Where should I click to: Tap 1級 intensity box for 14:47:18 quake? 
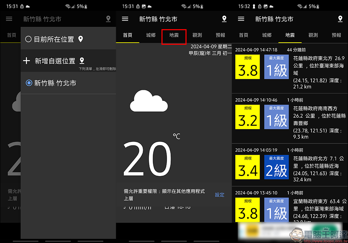(x=277, y=67)
